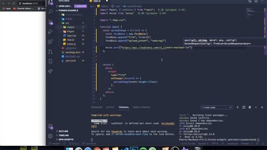Image resolution: width=267 pixels, height=150 pixels.
Task: Click the master branch status bar item
Action: click(54, 143)
